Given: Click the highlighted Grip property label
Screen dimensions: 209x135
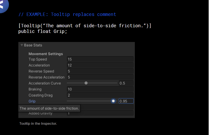Looking at the screenshot, I should click(32, 101).
